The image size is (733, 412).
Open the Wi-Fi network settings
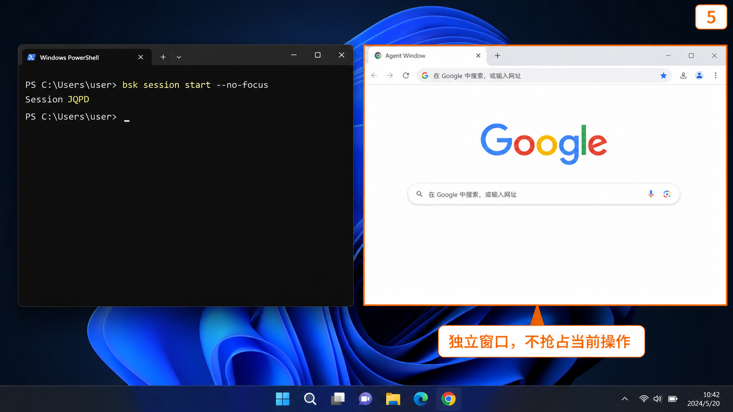[644, 399]
